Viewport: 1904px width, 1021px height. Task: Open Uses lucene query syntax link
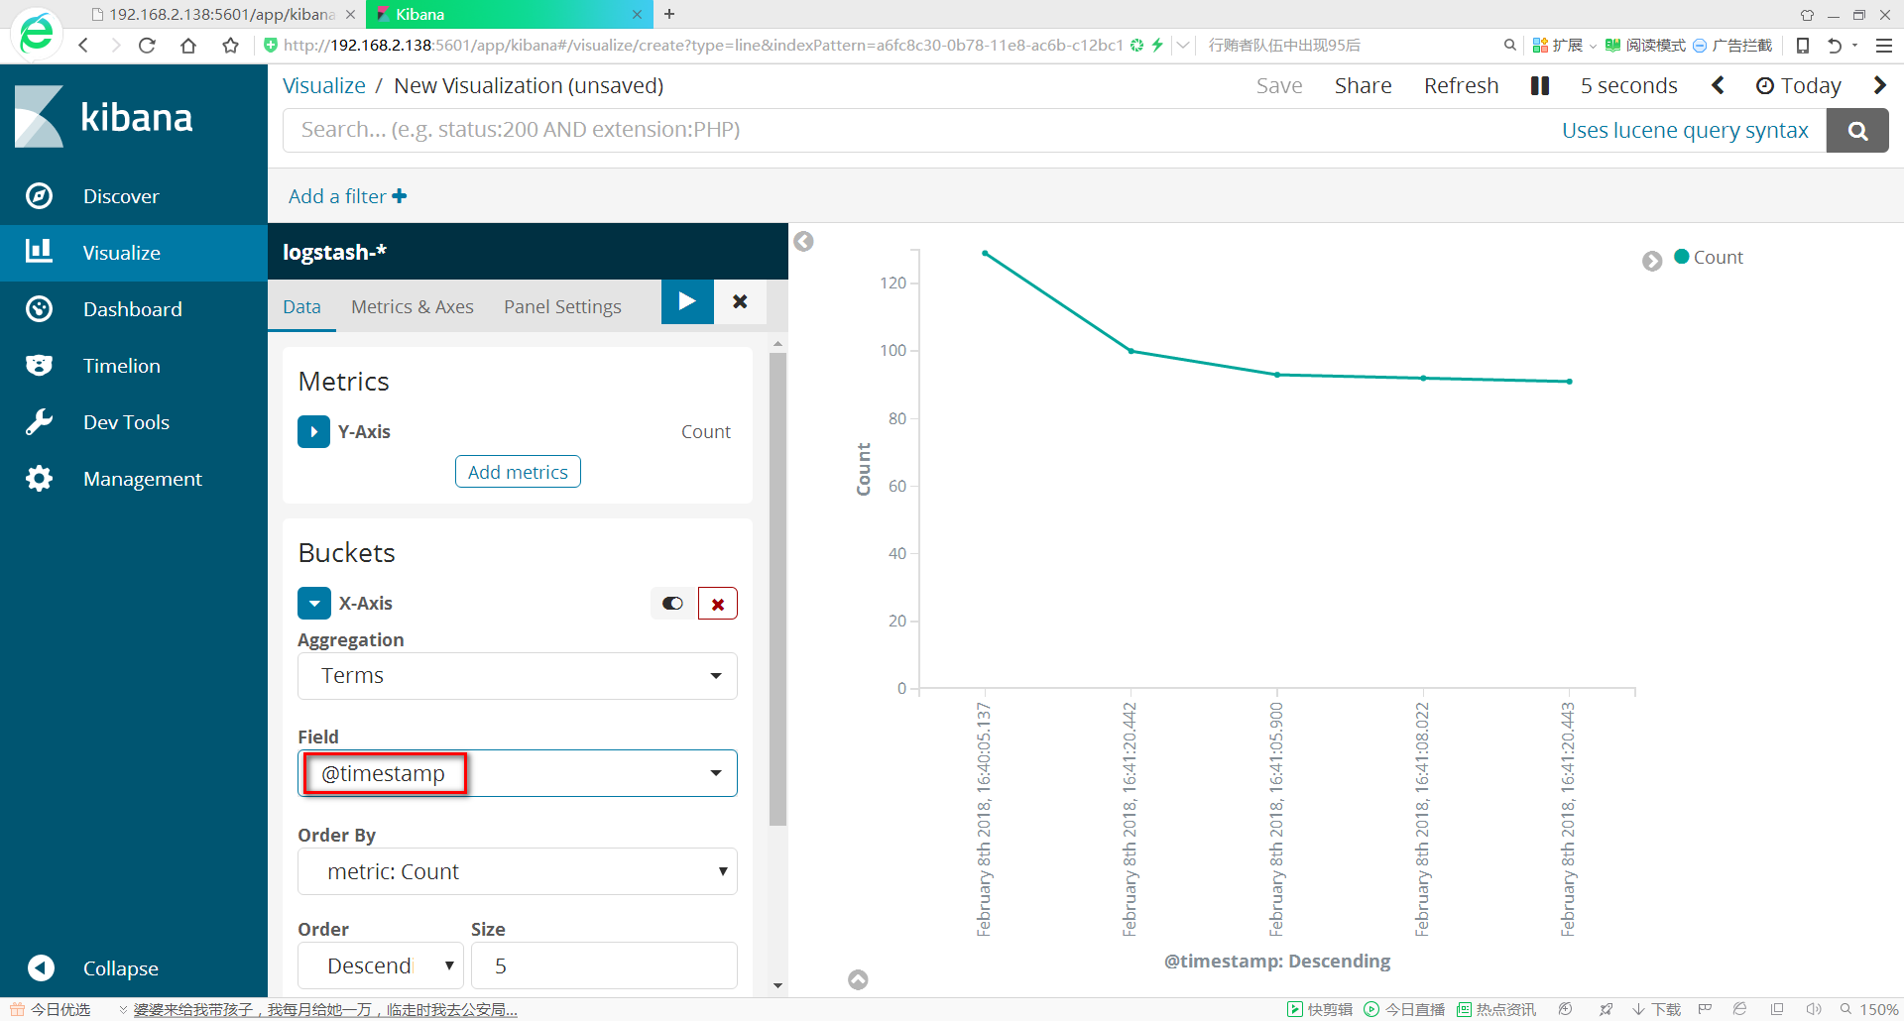(x=1685, y=130)
